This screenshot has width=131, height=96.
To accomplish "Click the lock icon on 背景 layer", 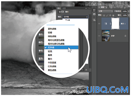I will [x=125, y=36].
